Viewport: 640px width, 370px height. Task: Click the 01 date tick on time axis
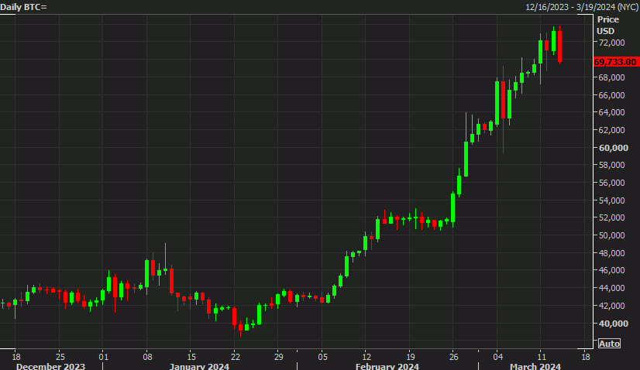point(103,356)
